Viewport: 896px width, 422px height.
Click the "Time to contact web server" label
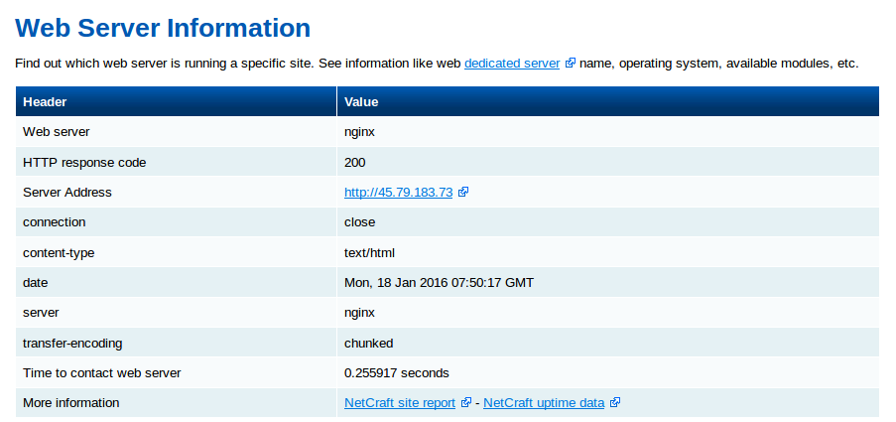click(x=101, y=373)
